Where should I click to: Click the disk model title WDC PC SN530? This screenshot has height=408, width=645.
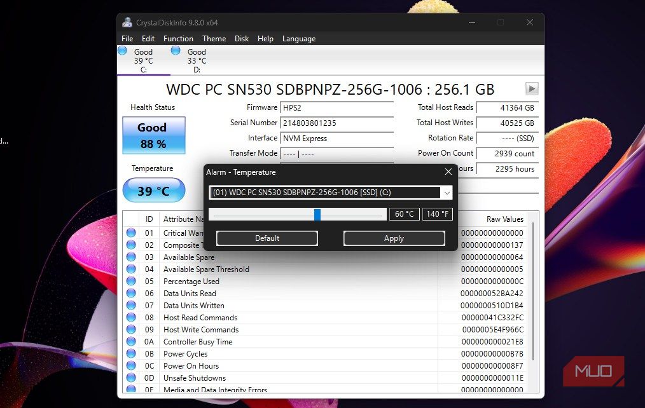pyautogui.click(x=330, y=89)
